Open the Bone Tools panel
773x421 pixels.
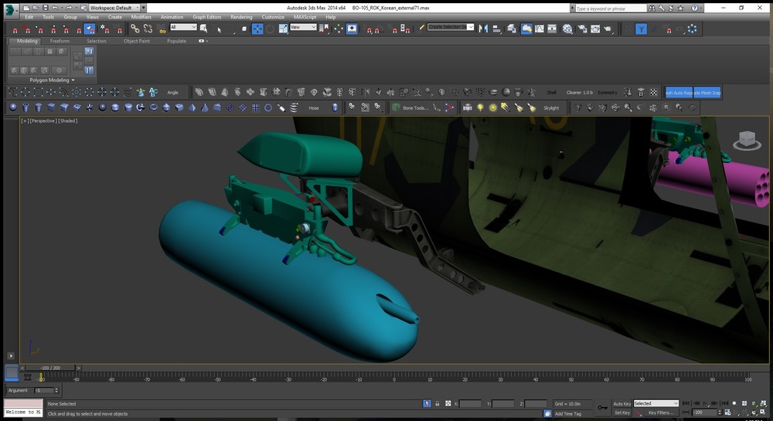point(414,108)
